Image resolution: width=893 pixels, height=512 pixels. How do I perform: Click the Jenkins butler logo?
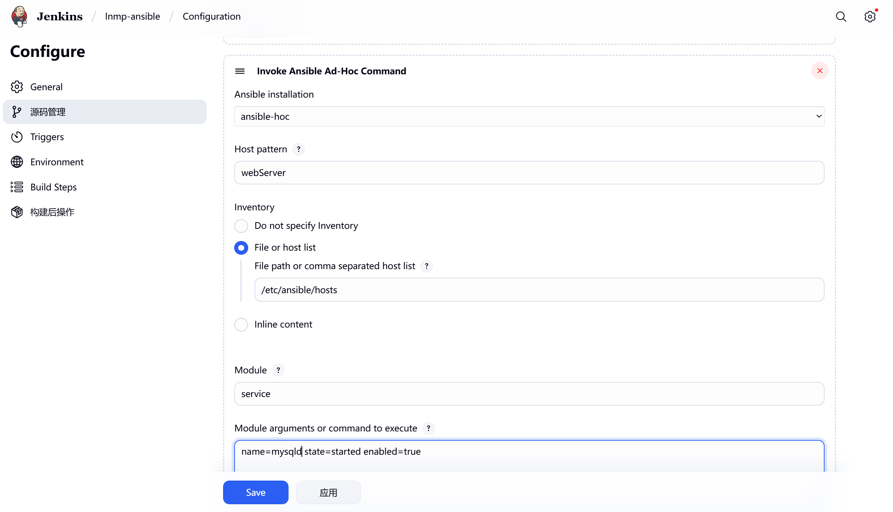tap(19, 16)
